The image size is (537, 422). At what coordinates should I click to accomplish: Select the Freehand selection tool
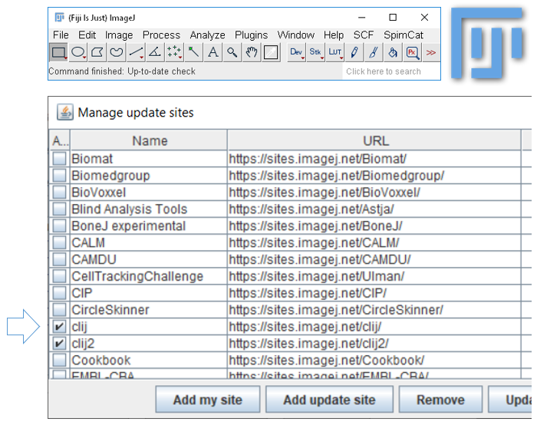(x=117, y=52)
